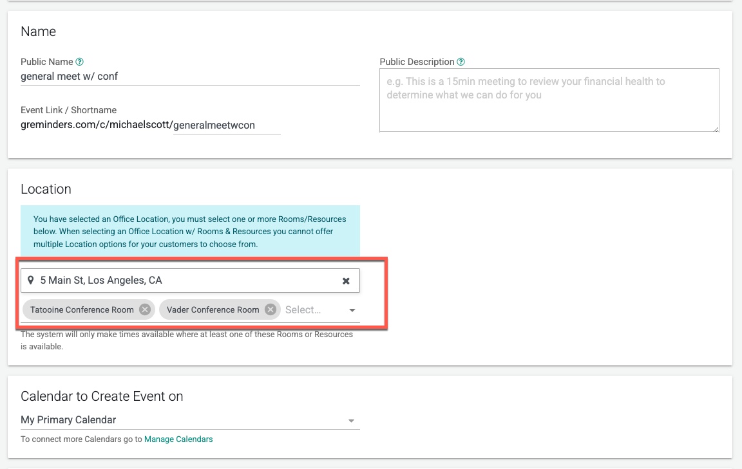Select the My Primary Calendar field text
This screenshot has height=469, width=742.
point(68,420)
